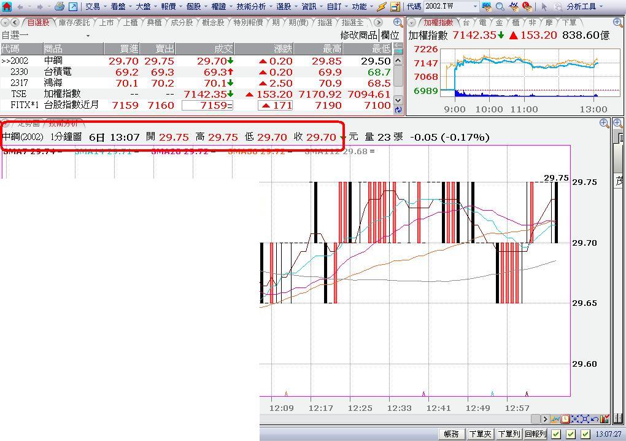Toggle the first green status checkbox
626x441 pixels.
coord(556,434)
